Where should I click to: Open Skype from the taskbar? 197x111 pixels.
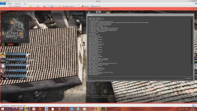tap(72, 109)
